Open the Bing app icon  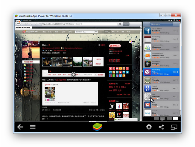pos(147,113)
